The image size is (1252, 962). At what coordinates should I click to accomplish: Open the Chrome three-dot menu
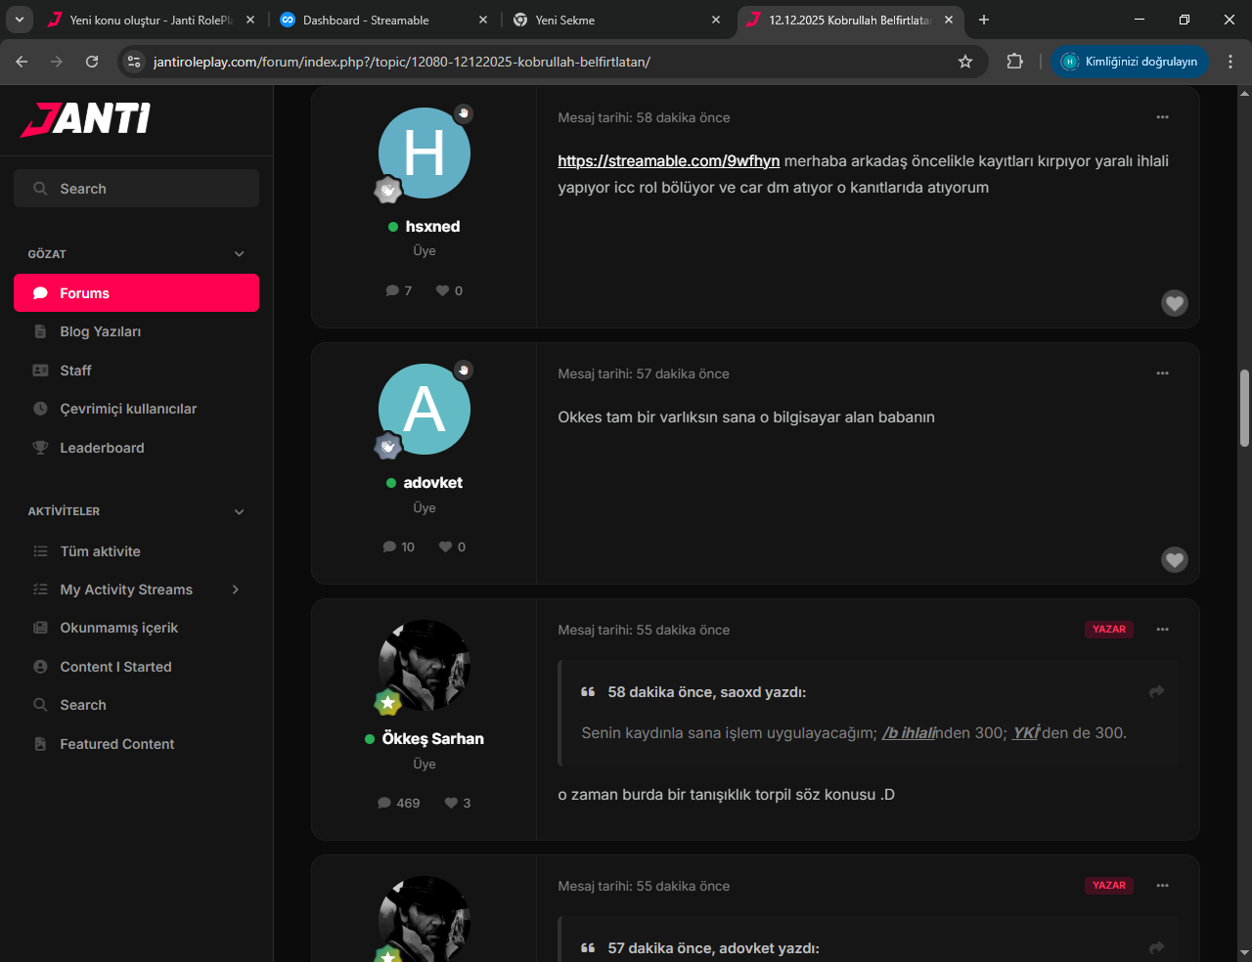coord(1230,62)
